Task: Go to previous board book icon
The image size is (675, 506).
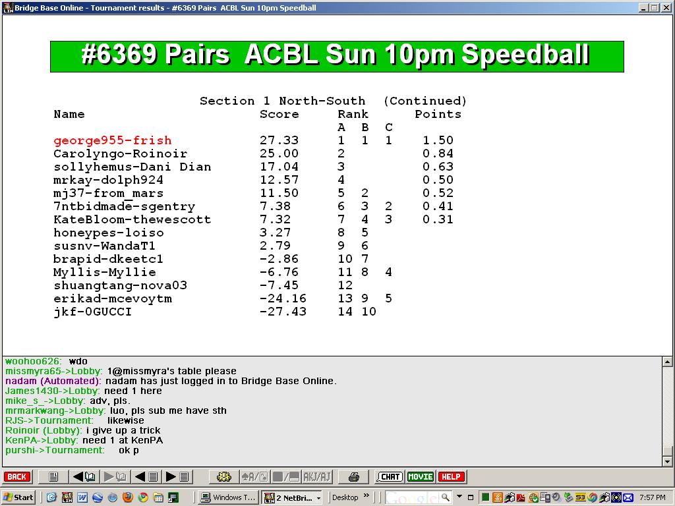Action: (84, 477)
